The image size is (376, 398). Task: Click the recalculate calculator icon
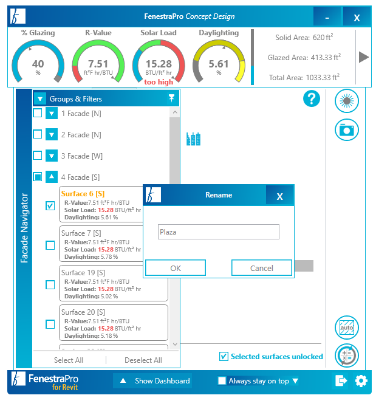coord(347,355)
